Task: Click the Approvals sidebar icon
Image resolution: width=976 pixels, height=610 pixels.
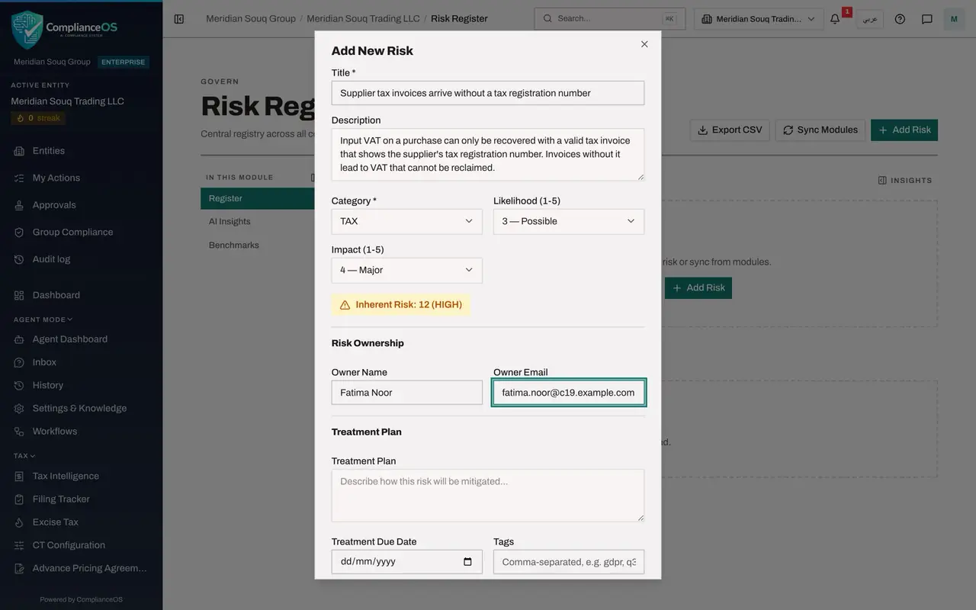Action: pos(19,205)
